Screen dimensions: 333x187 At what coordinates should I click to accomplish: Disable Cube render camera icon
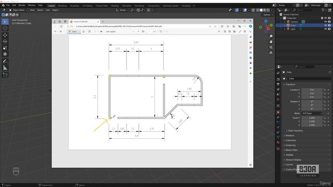point(329,25)
